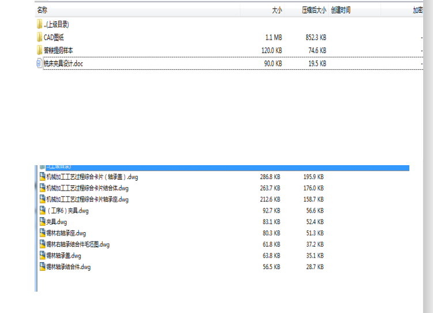Click the 195.9 KB compressed size value
433x313 pixels.
(x=314, y=177)
